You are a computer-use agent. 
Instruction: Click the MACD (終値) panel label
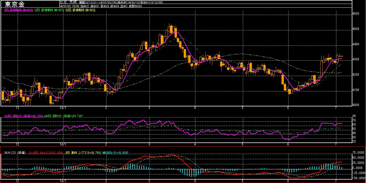point(15,153)
